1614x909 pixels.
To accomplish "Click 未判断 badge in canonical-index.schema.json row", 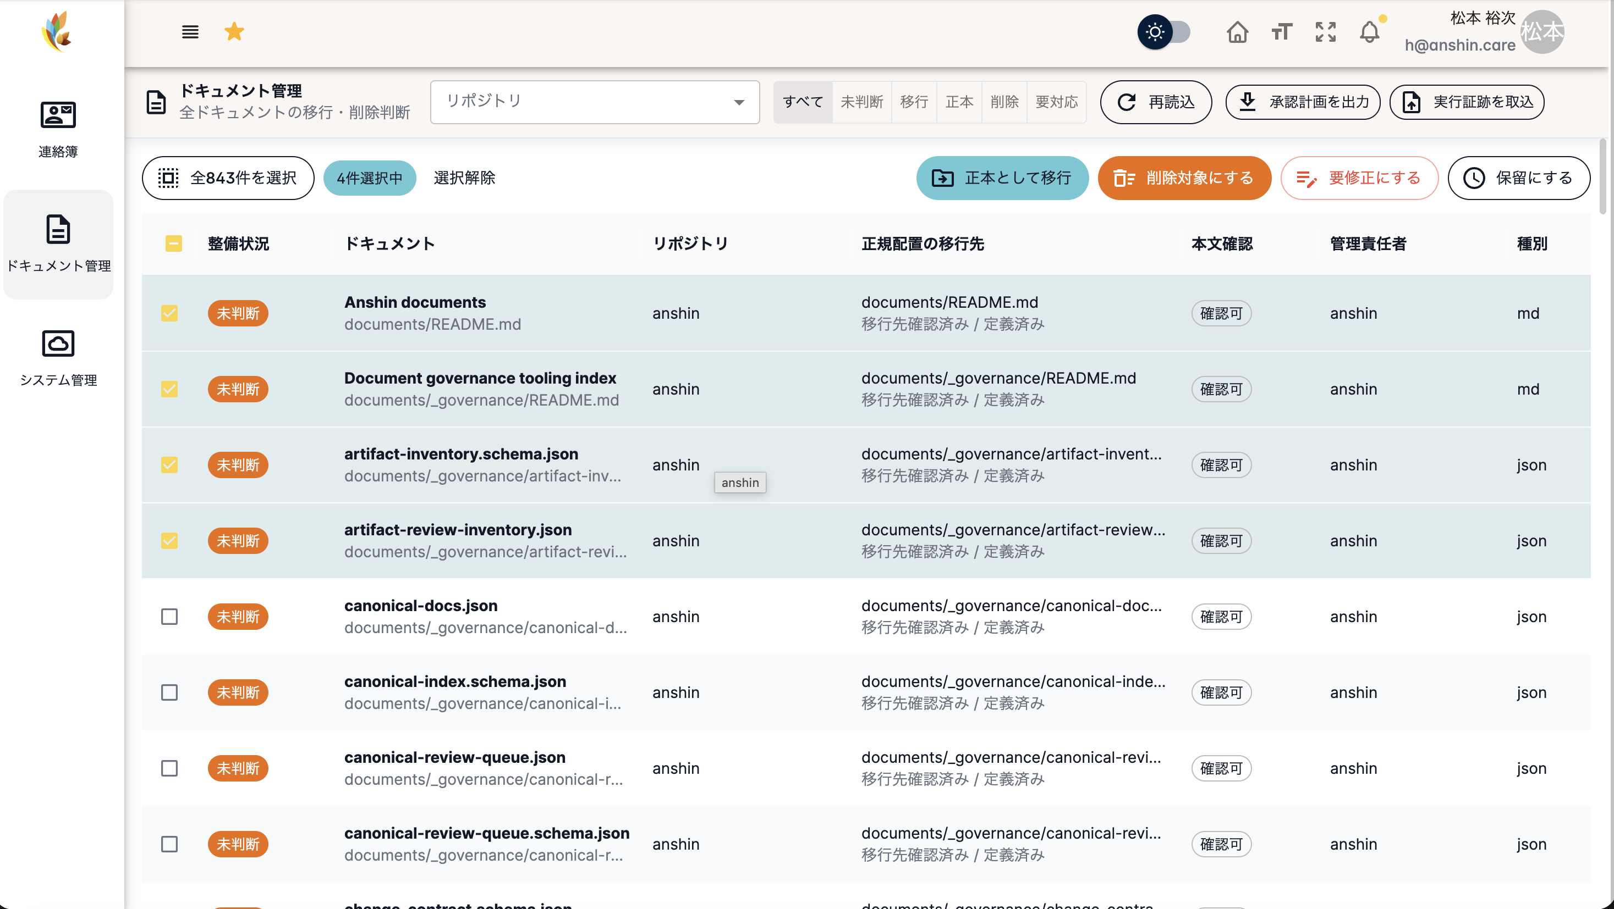I will [238, 692].
